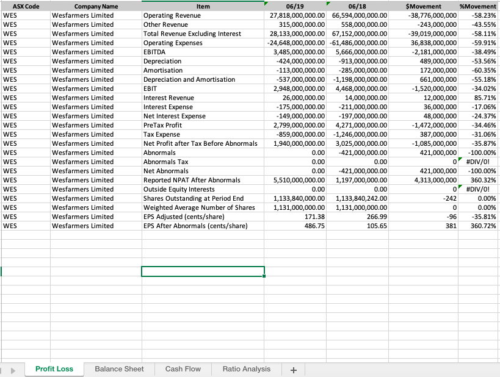Click the $Movement header cell
The height and width of the screenshot is (377, 500).
coord(423,6)
